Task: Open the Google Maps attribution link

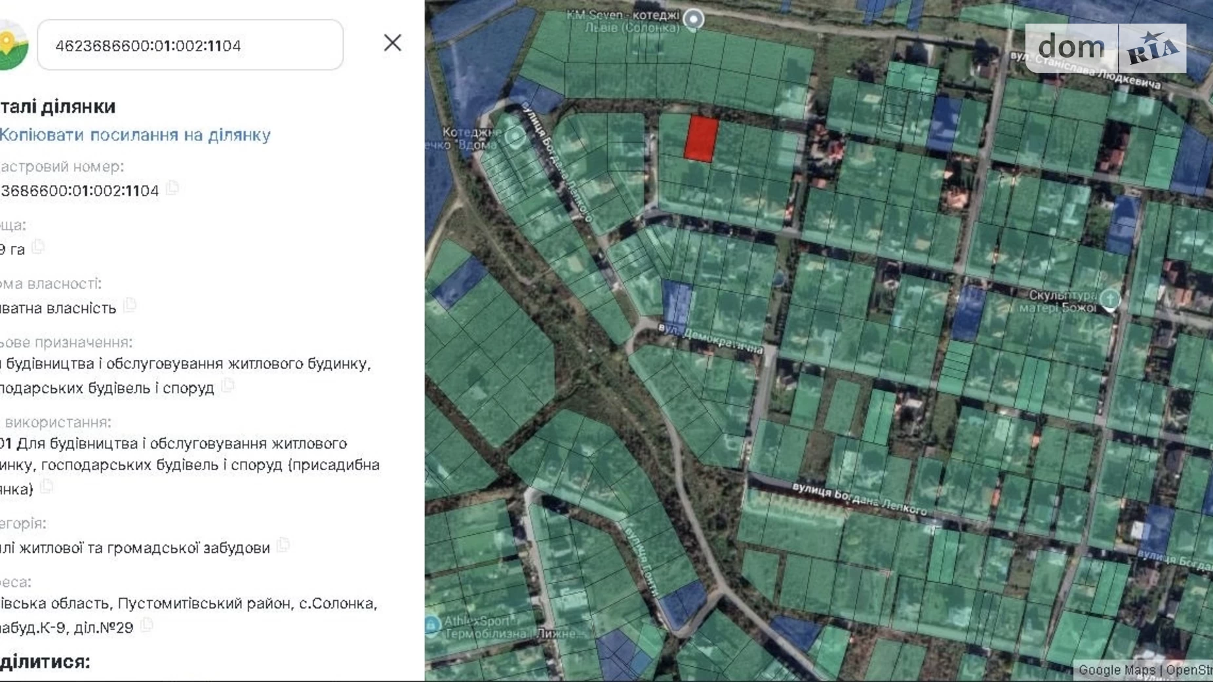Action: [1116, 670]
